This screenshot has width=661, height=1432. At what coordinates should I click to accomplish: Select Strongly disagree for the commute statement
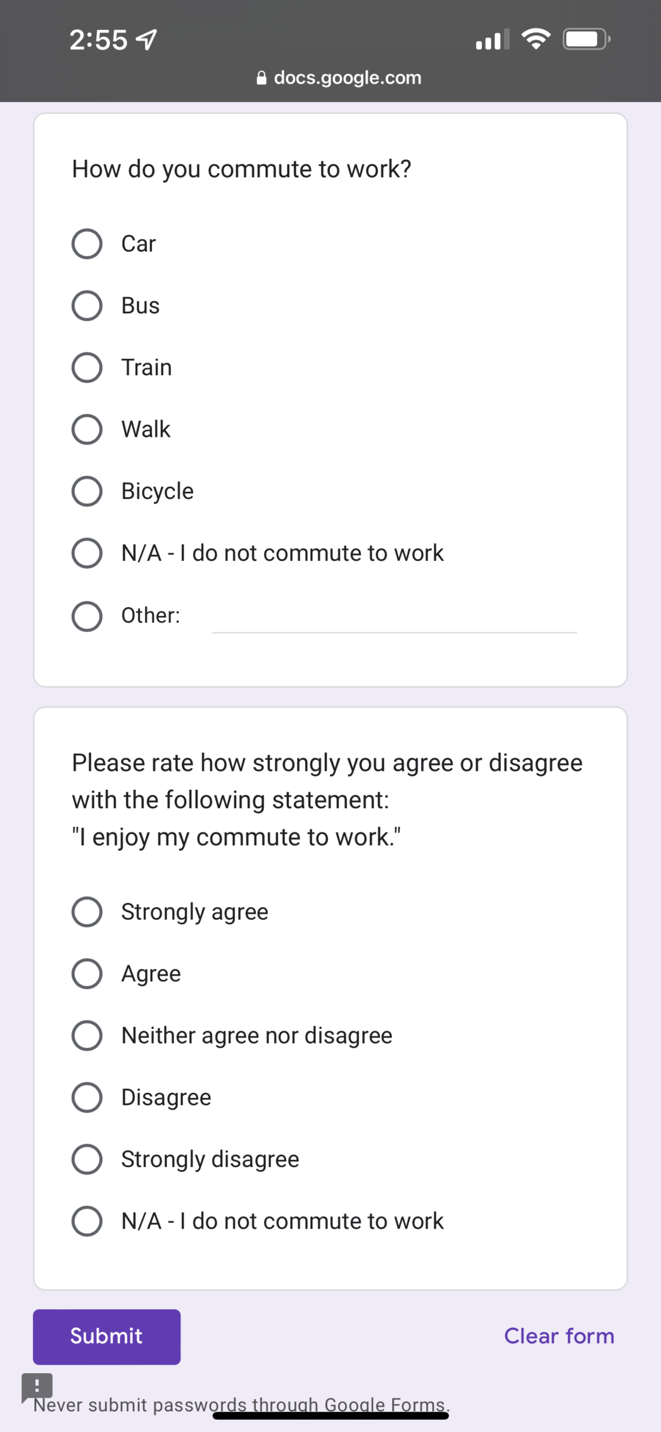pos(87,1159)
